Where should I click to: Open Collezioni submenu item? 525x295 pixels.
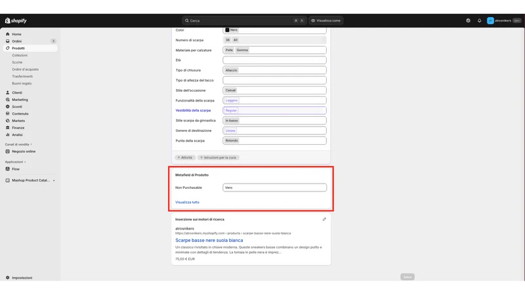click(20, 55)
